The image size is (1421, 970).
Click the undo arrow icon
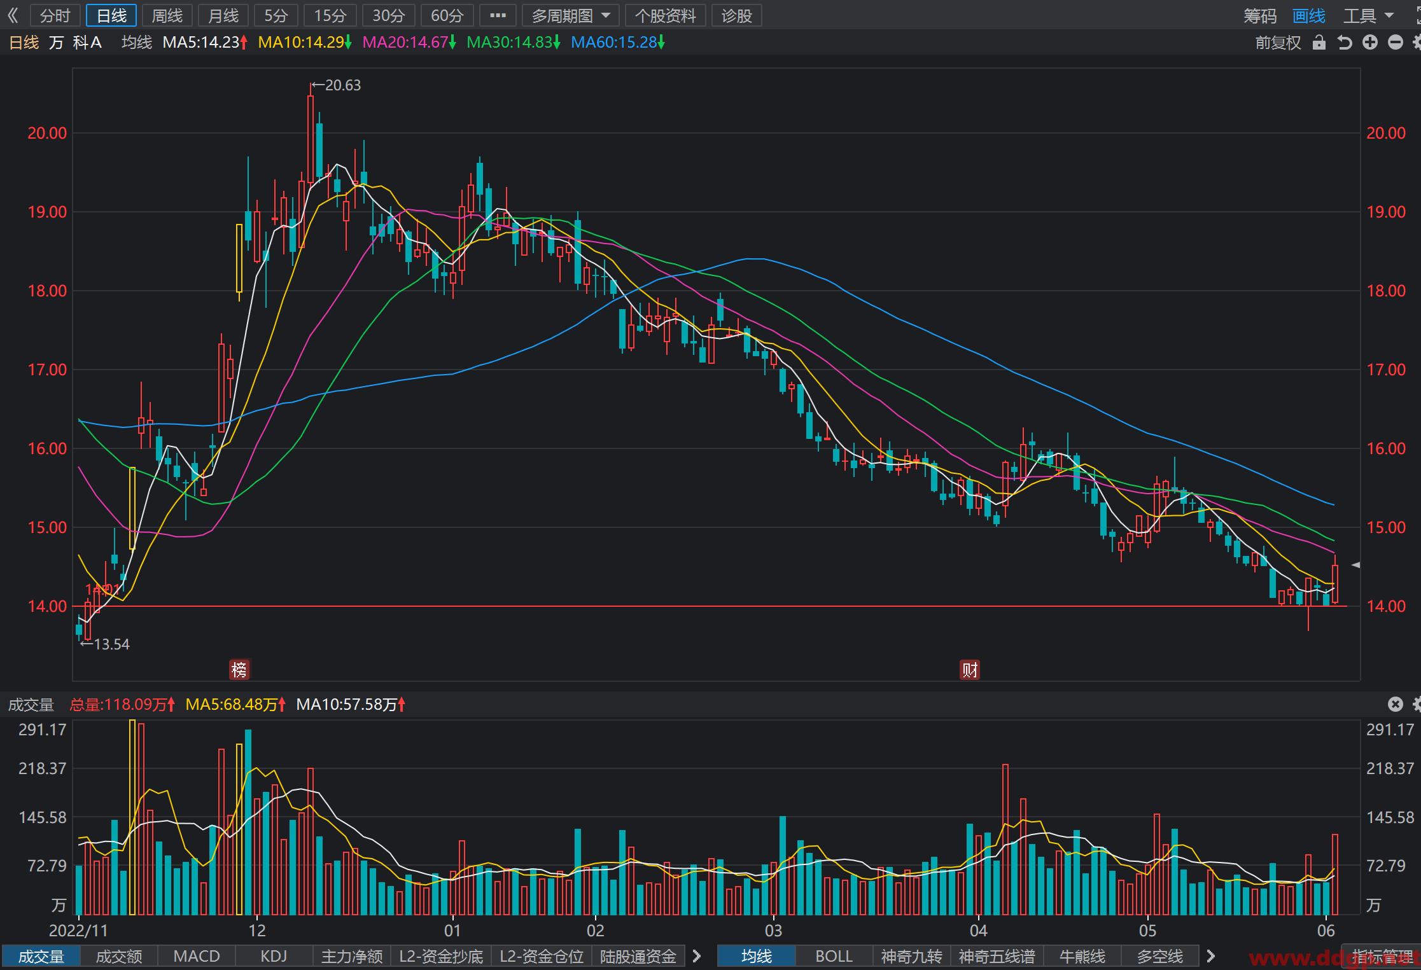point(1344,43)
